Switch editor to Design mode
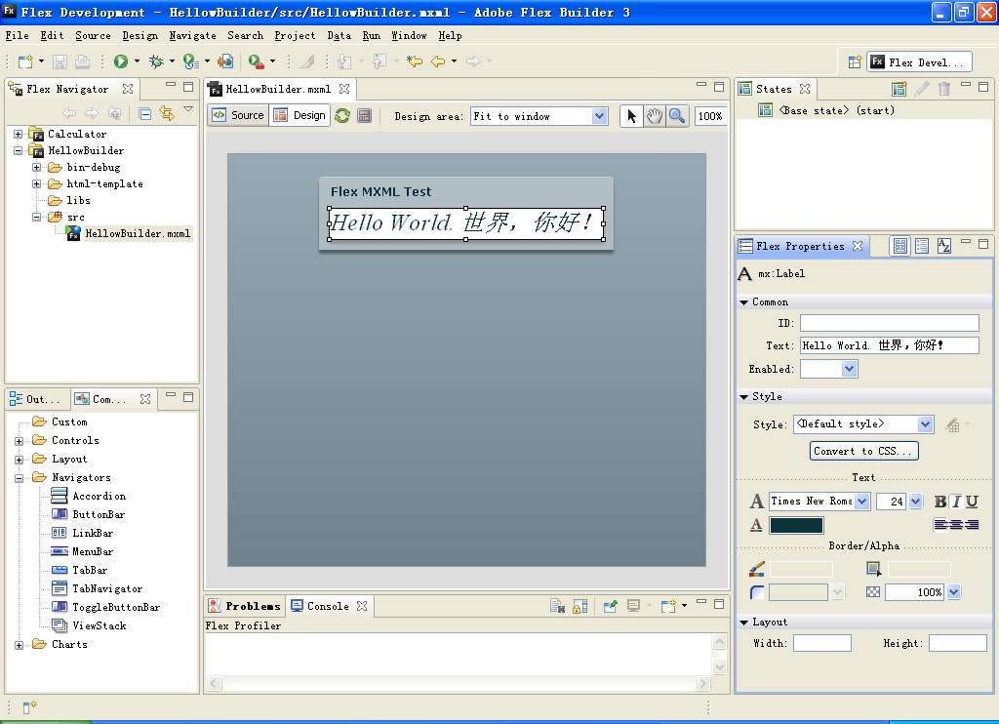Image resolution: width=999 pixels, height=724 pixels. point(300,115)
